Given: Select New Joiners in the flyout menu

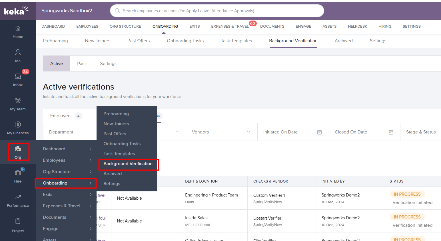Looking at the screenshot, I should (x=116, y=123).
